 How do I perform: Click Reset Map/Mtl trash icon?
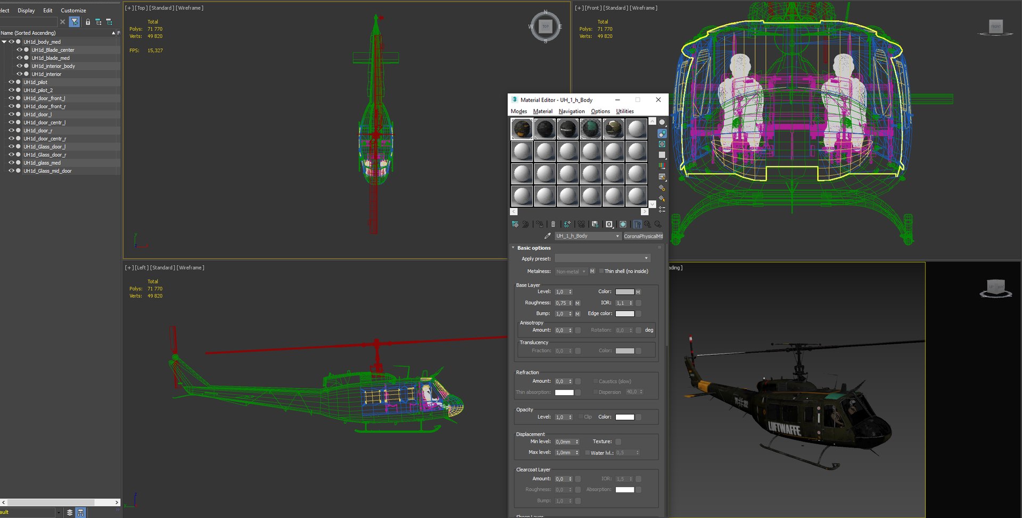553,224
